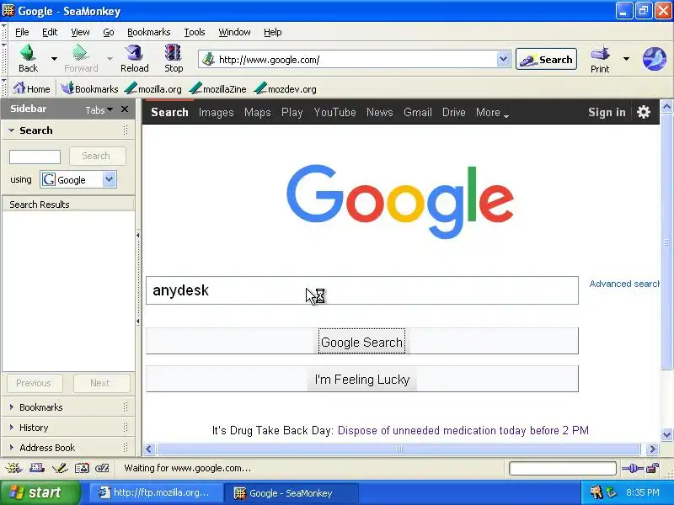
Task: Switch to ftp.mozilla.org taskbar window
Action: (x=156, y=492)
